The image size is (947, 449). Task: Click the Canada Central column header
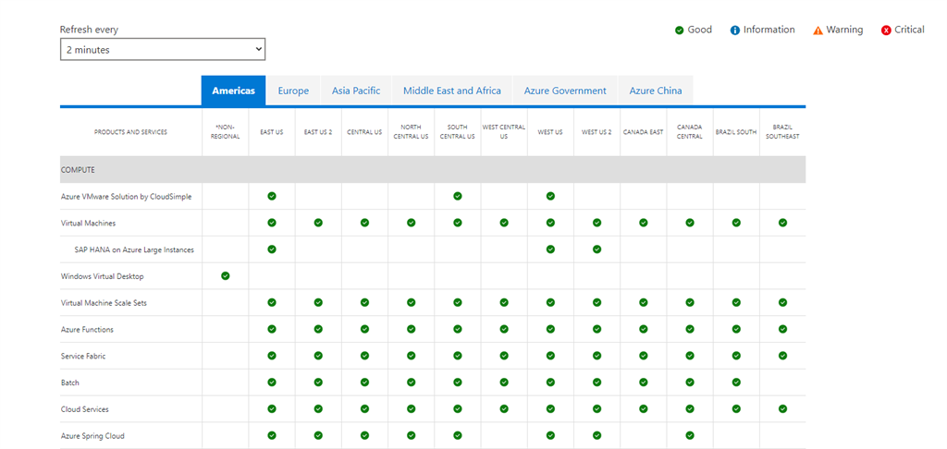tap(690, 132)
